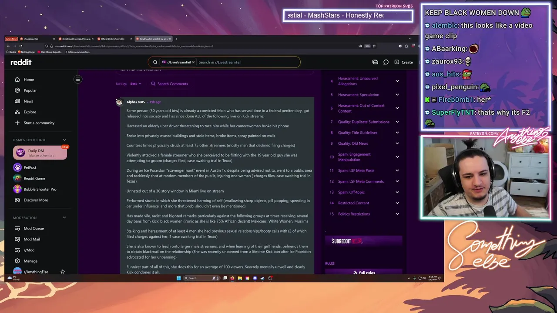Switch to the r/LivestreamFail browser tab
The width and height of the screenshot is (557, 313).
(37, 39)
